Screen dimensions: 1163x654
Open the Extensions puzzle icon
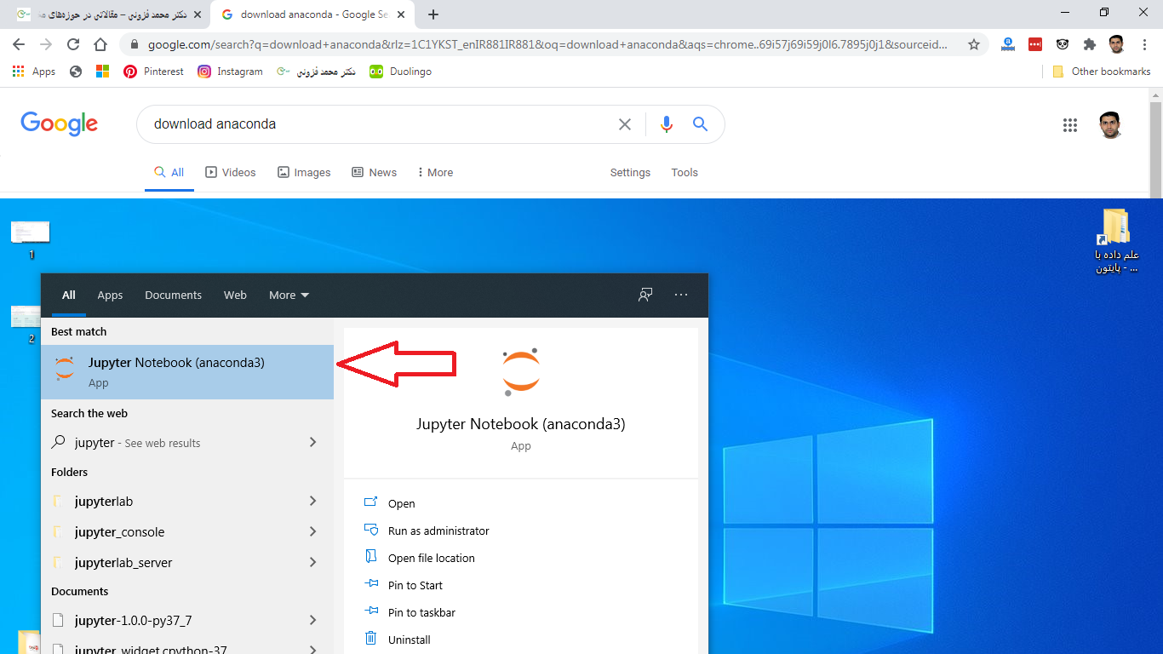pyautogui.click(x=1089, y=44)
